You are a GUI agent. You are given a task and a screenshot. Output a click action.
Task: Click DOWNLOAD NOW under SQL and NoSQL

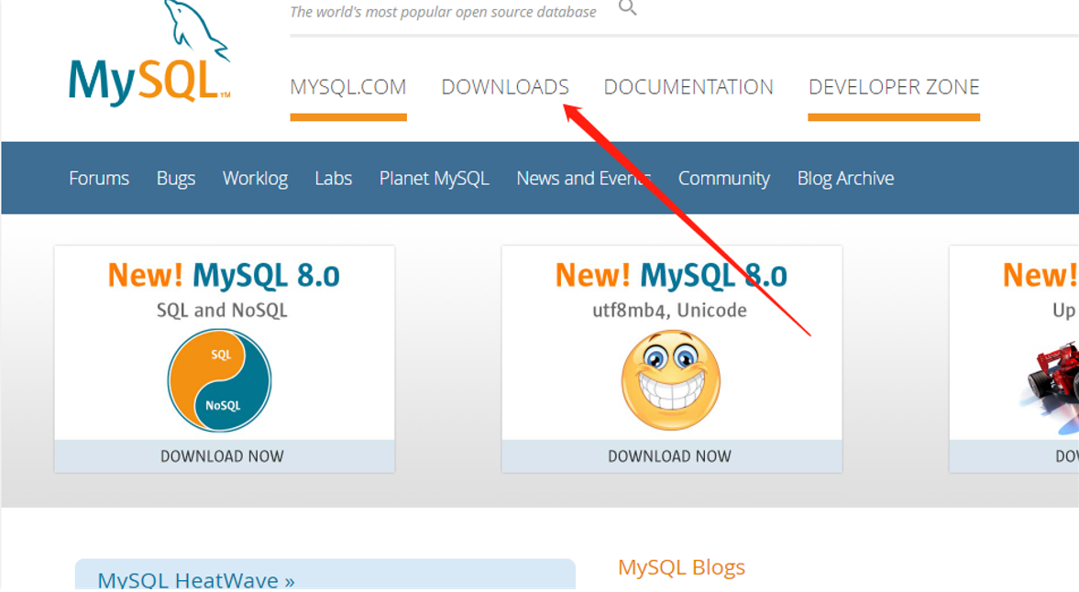point(225,456)
